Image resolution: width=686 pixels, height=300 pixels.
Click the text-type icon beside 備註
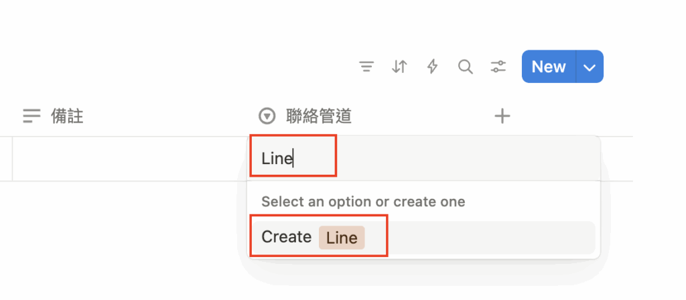point(31,117)
